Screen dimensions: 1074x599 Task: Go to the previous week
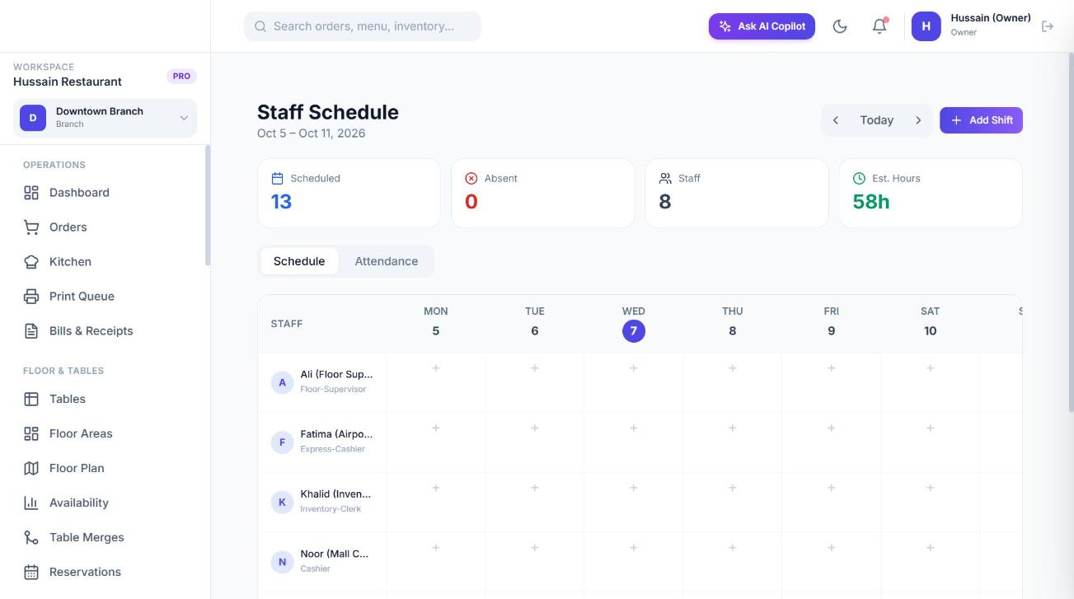(836, 120)
